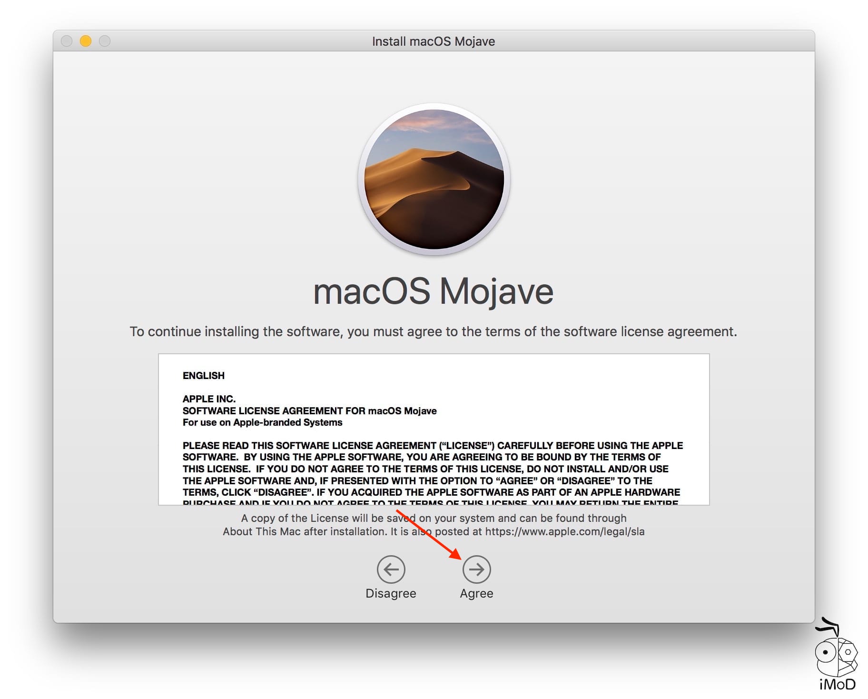Click the Disagree label text
Viewport: 868px width, 699px height.
click(x=391, y=593)
